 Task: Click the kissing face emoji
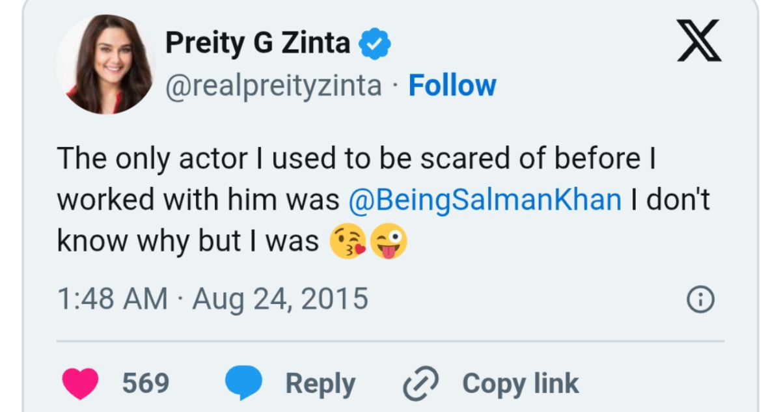point(348,241)
